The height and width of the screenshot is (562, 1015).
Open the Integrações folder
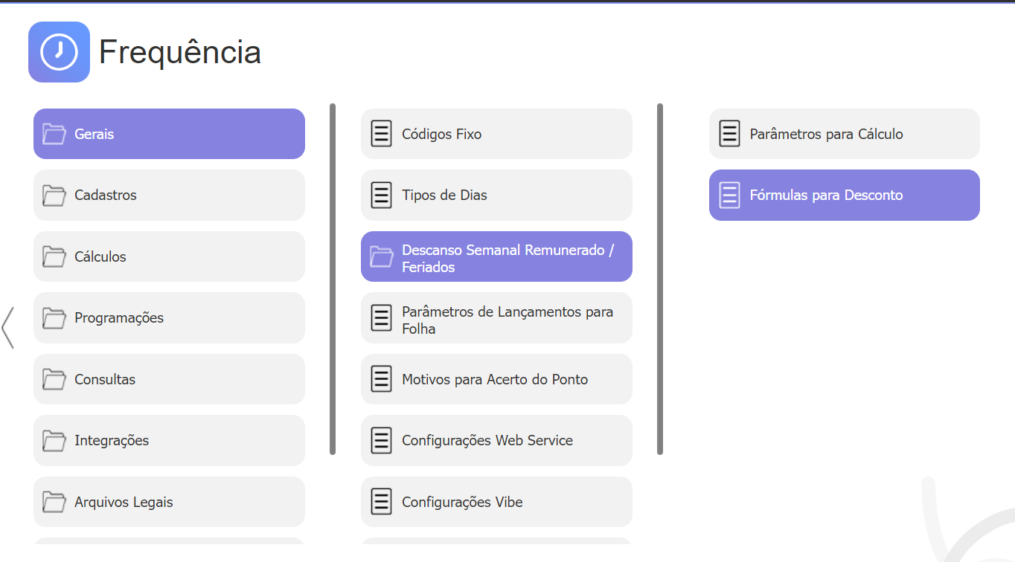169,441
